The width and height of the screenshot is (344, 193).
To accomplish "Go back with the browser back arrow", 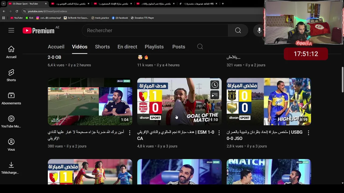I will pyautogui.click(x=4, y=11).
